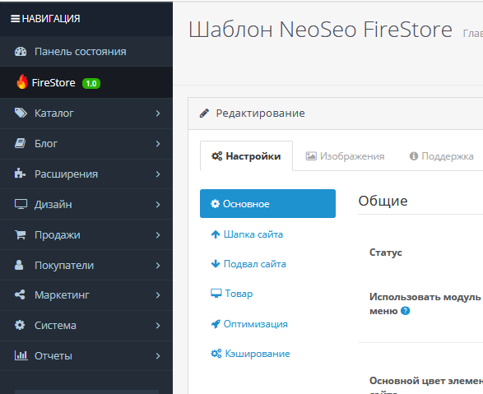Click the Общие section heading
Viewport: 483px width, 394px height.
click(x=383, y=201)
